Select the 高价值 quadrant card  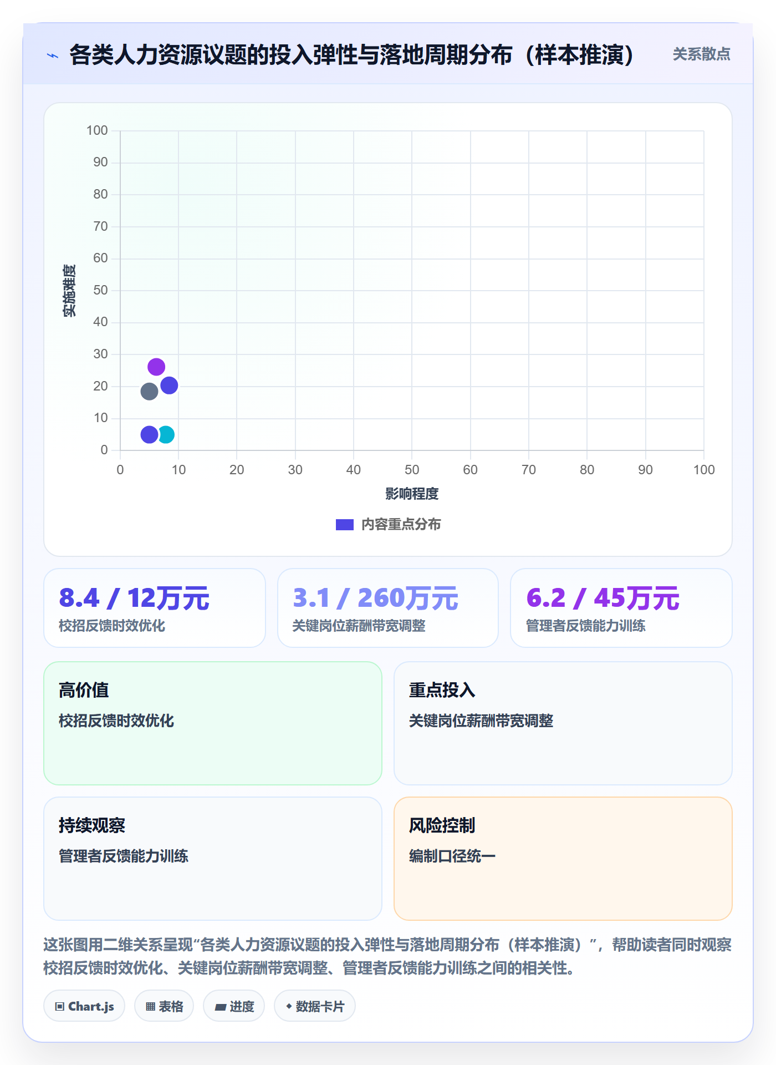coord(213,723)
